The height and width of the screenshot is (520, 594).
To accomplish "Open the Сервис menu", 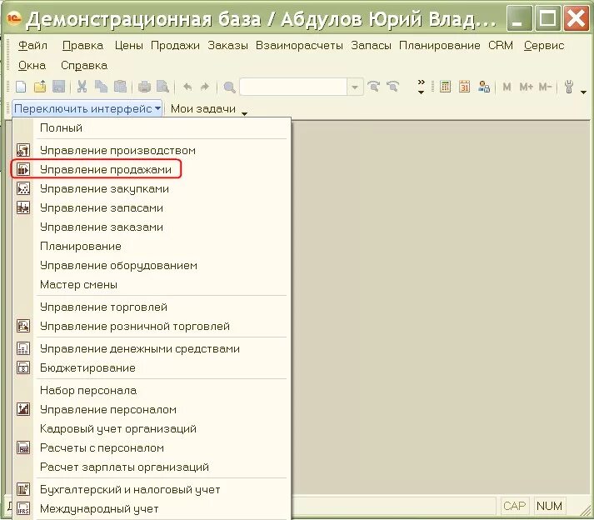I will pos(544,46).
